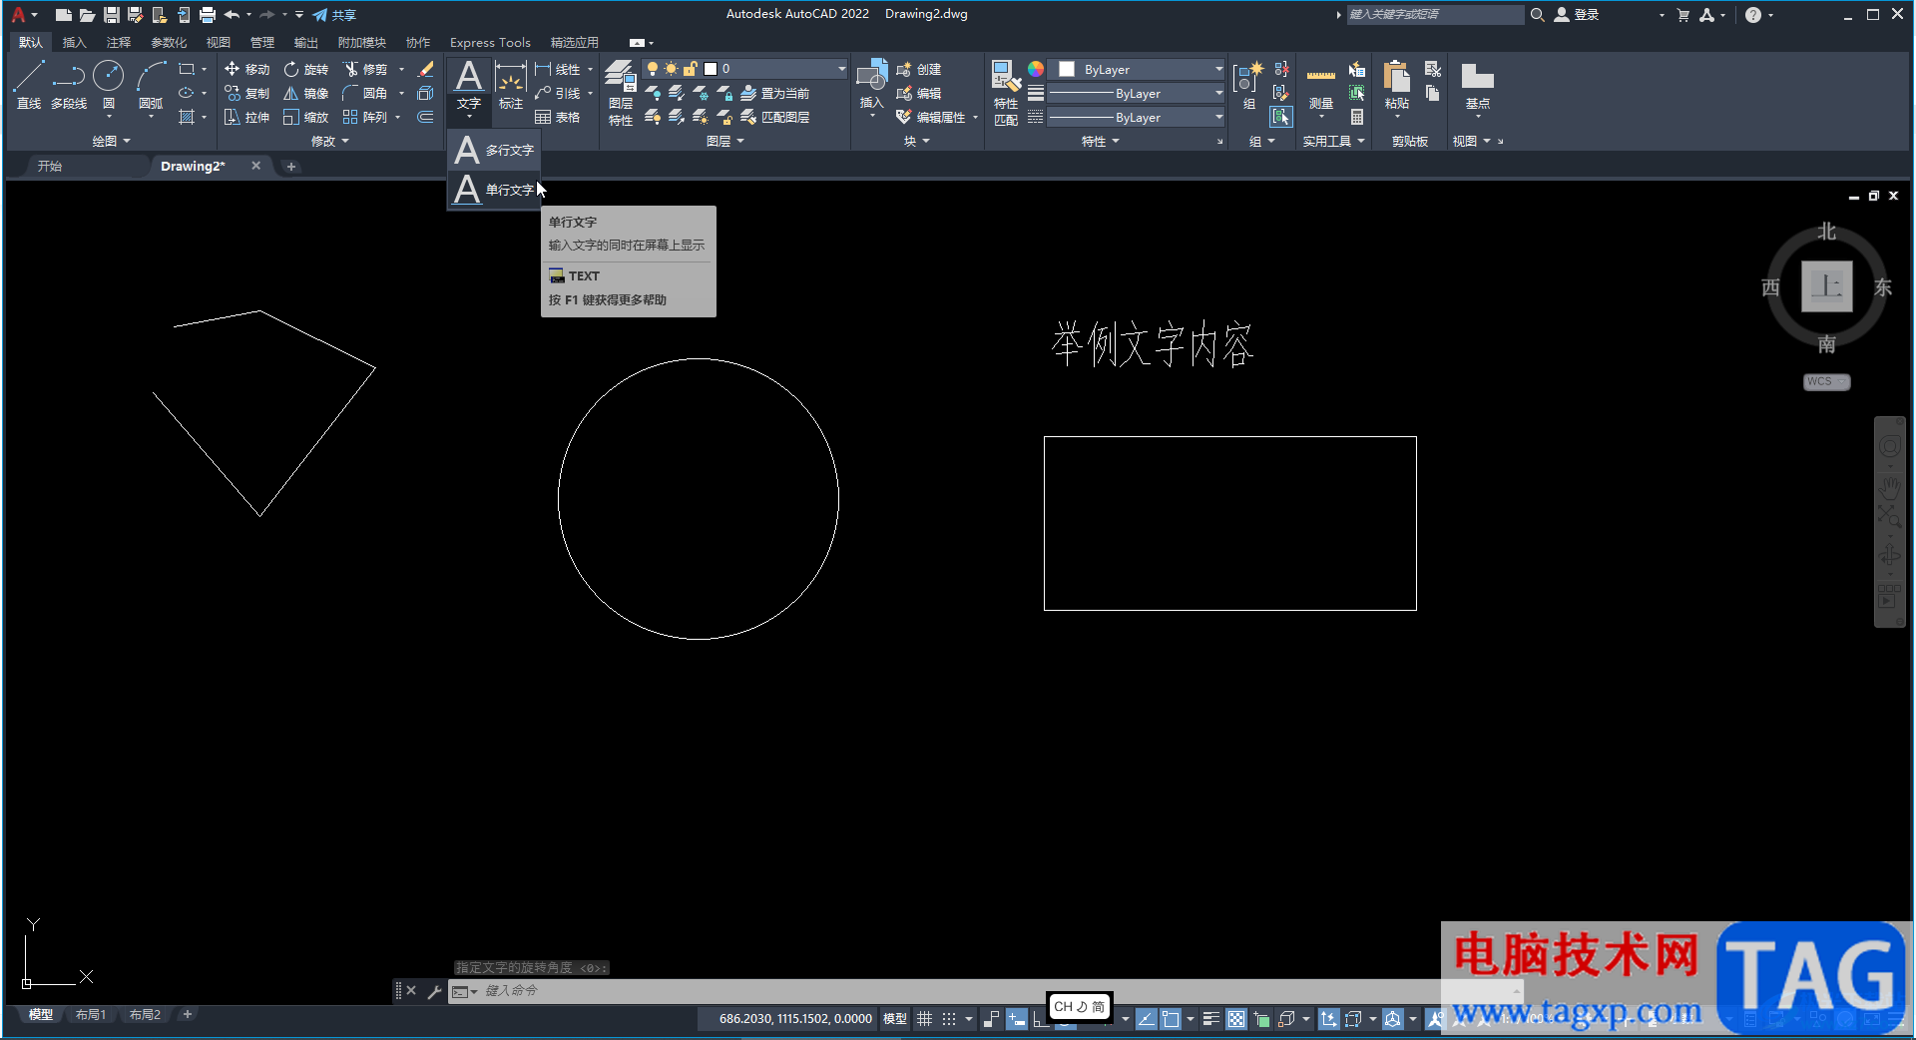Toggle object snap tracking in status bar
The image size is (1916, 1040).
[1147, 1019]
